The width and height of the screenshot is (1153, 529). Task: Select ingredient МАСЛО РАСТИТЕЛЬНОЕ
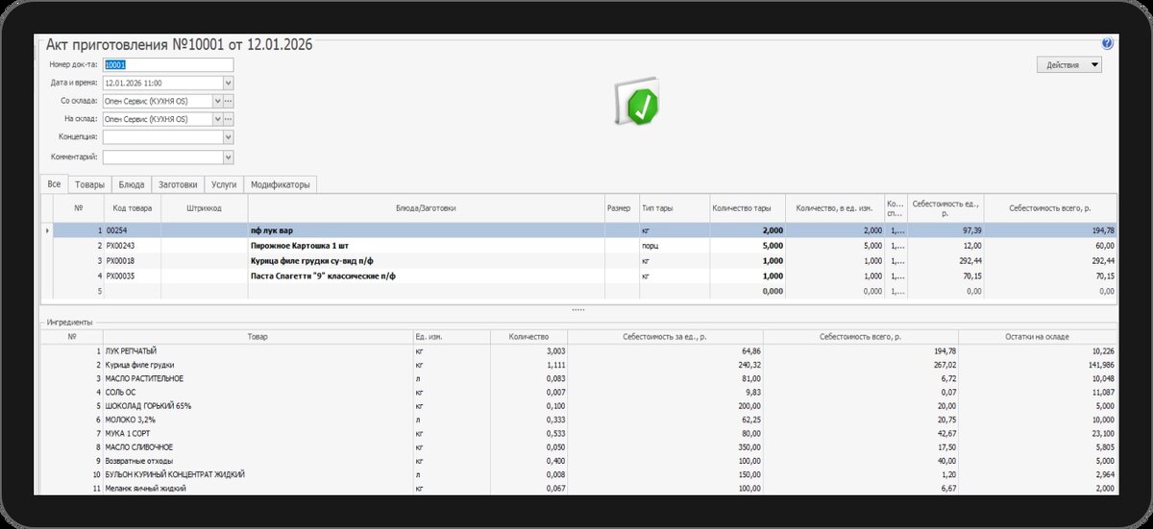(579, 378)
